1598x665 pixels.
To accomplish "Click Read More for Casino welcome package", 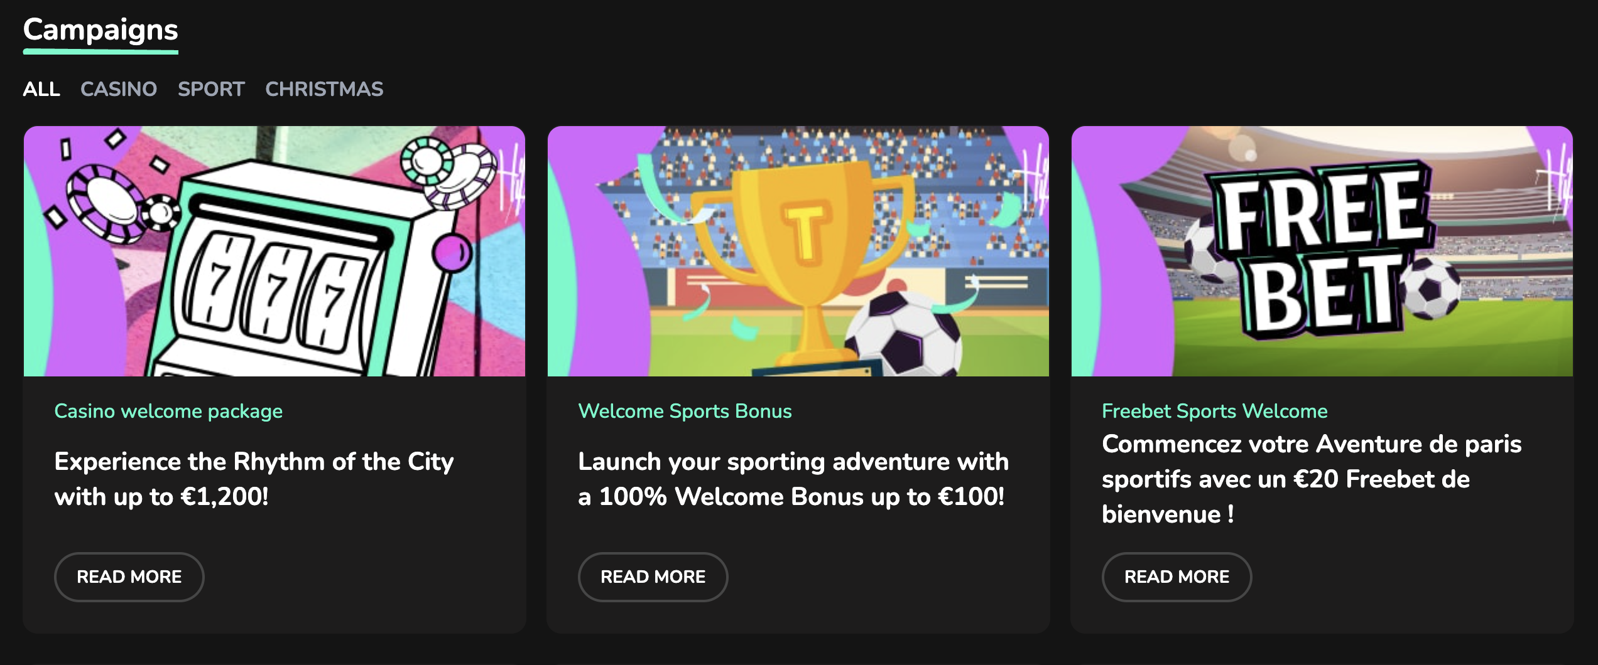I will [x=129, y=577].
